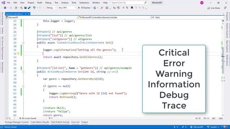
Task: Click the MoviesAPI repository in status bar
Action: (197, 127)
